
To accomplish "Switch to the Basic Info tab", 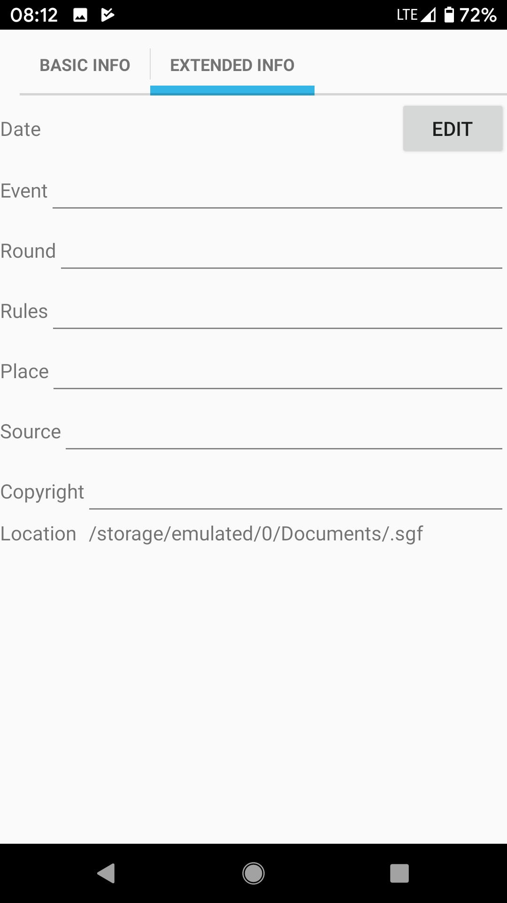I will [84, 65].
